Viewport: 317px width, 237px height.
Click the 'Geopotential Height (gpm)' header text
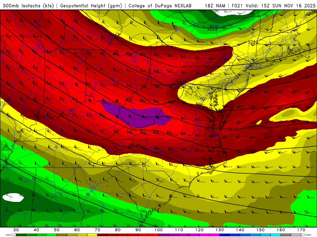(x=91, y=6)
